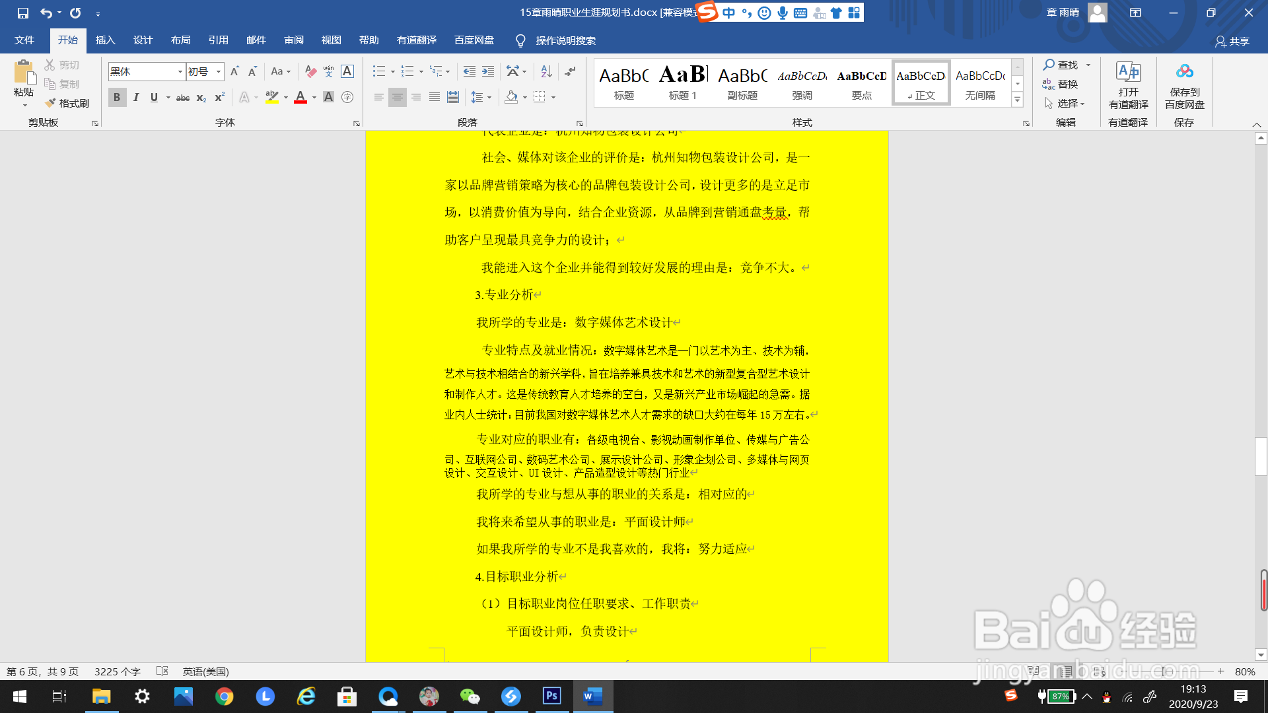Apply a numbered list
This screenshot has height=713, width=1268.
coord(407,71)
